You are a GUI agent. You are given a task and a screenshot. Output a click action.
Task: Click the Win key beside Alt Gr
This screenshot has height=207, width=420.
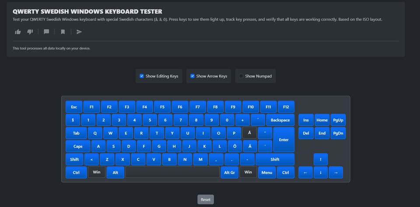(x=248, y=172)
